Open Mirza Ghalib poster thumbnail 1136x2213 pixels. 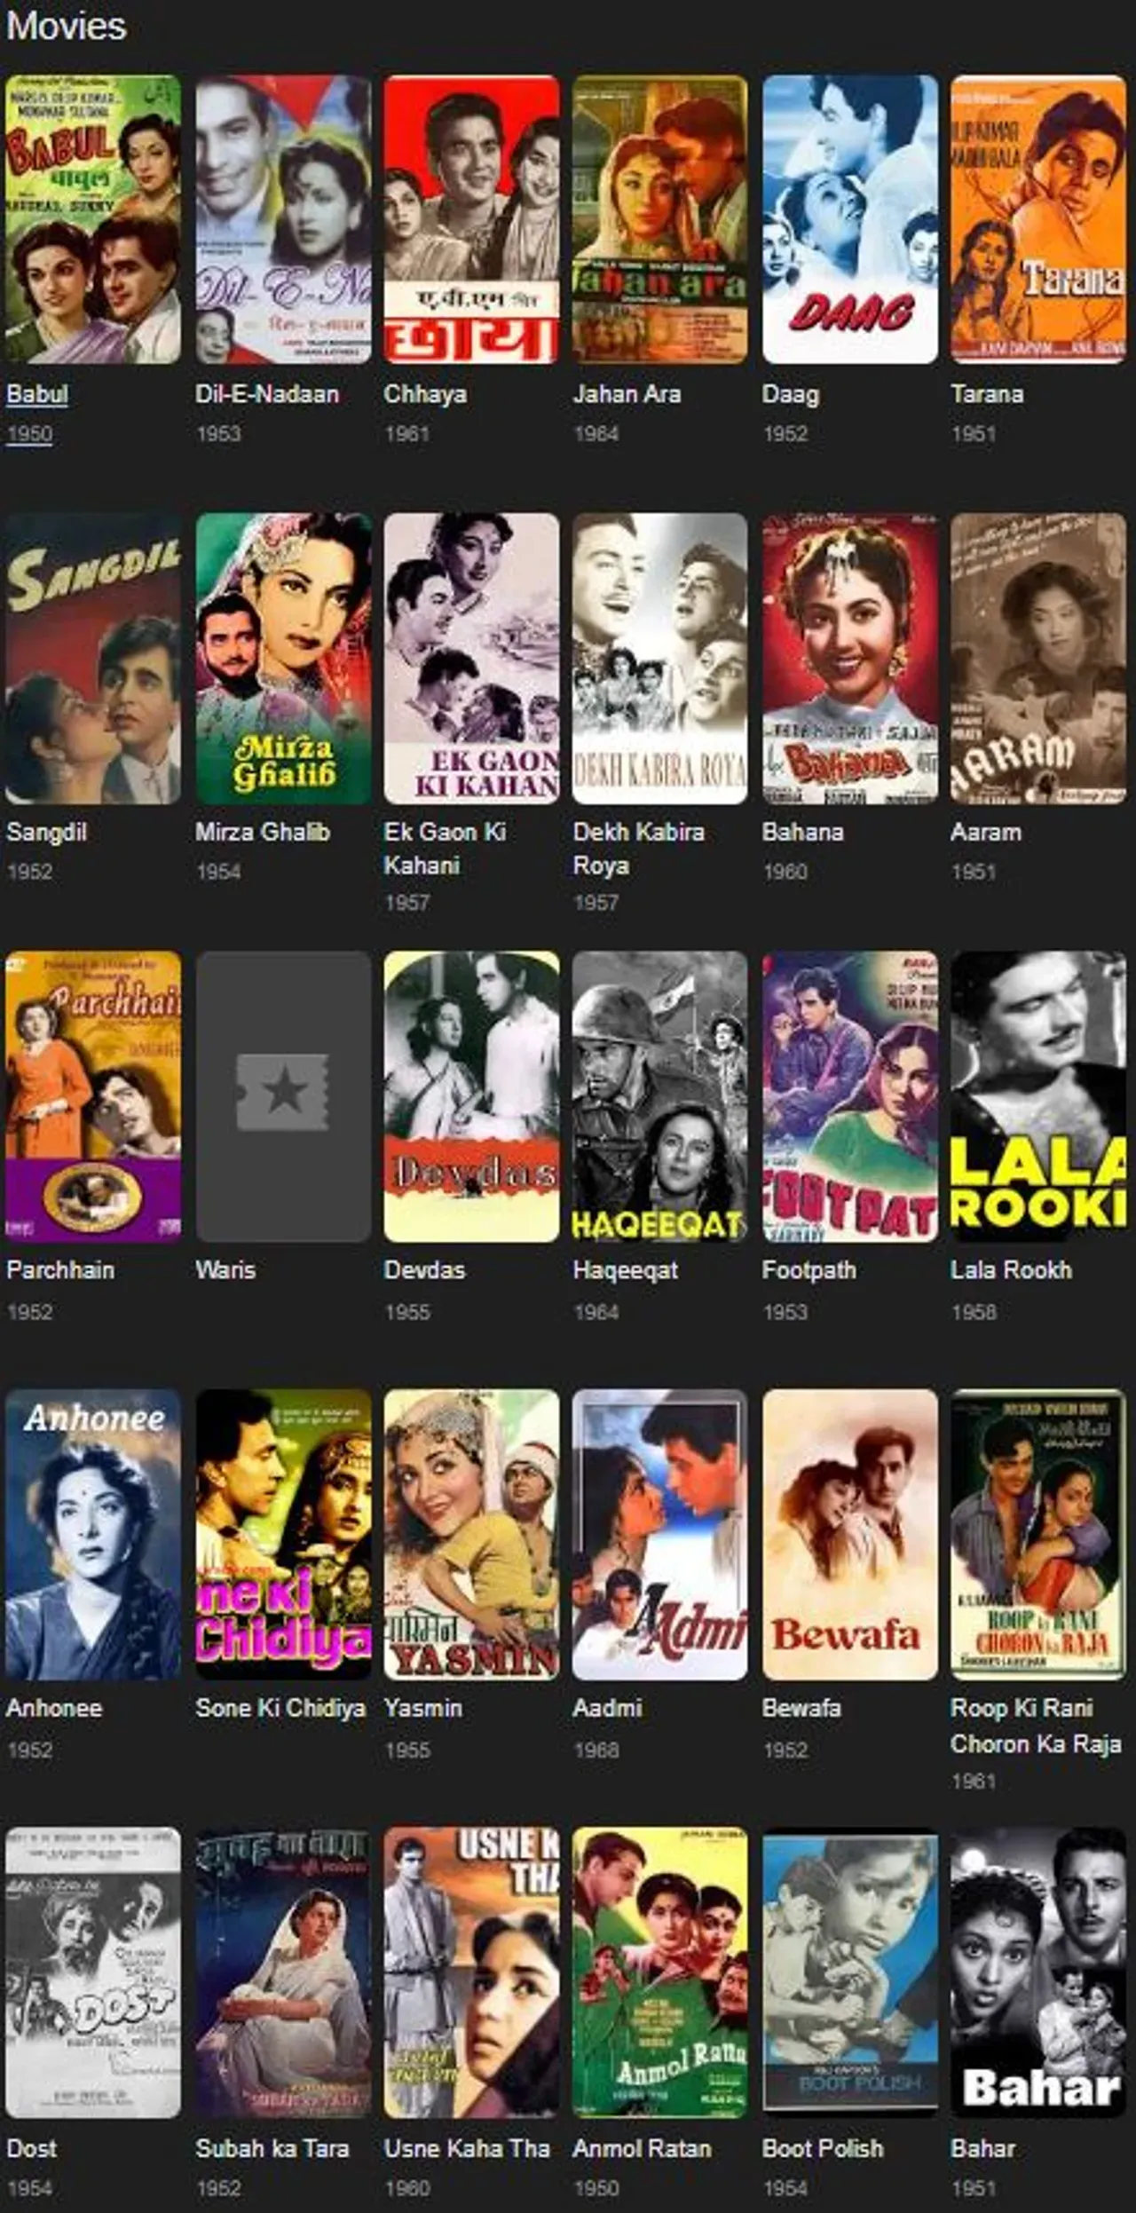(283, 659)
